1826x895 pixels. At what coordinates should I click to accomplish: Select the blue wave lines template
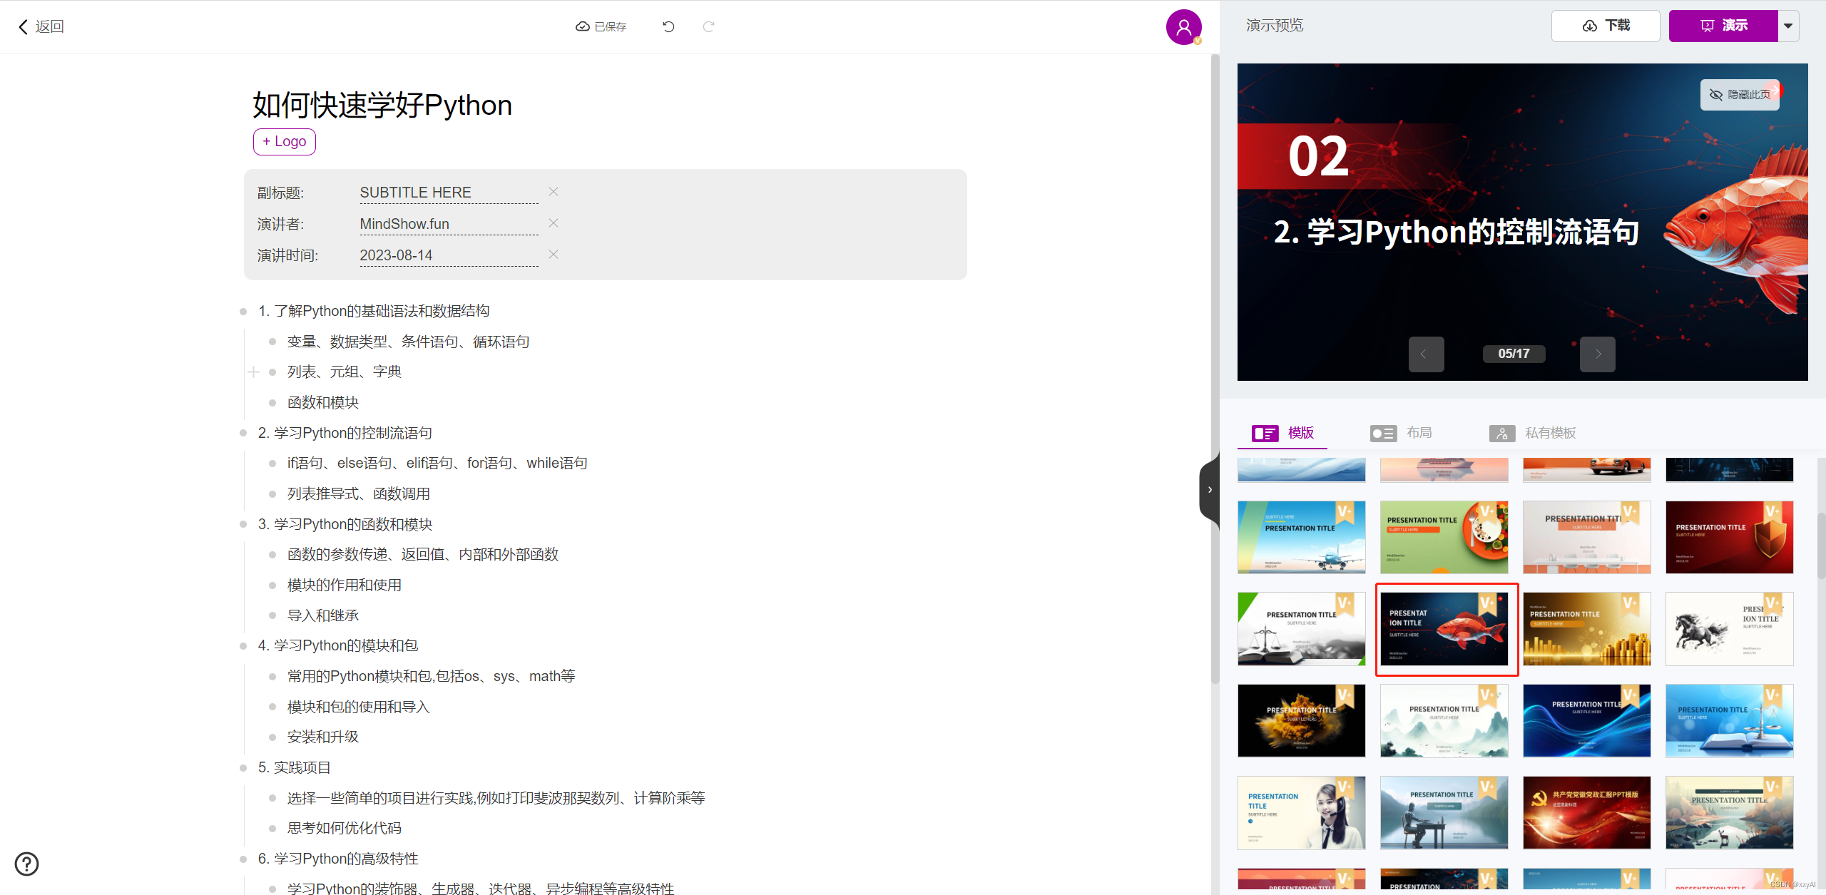[x=1587, y=720]
